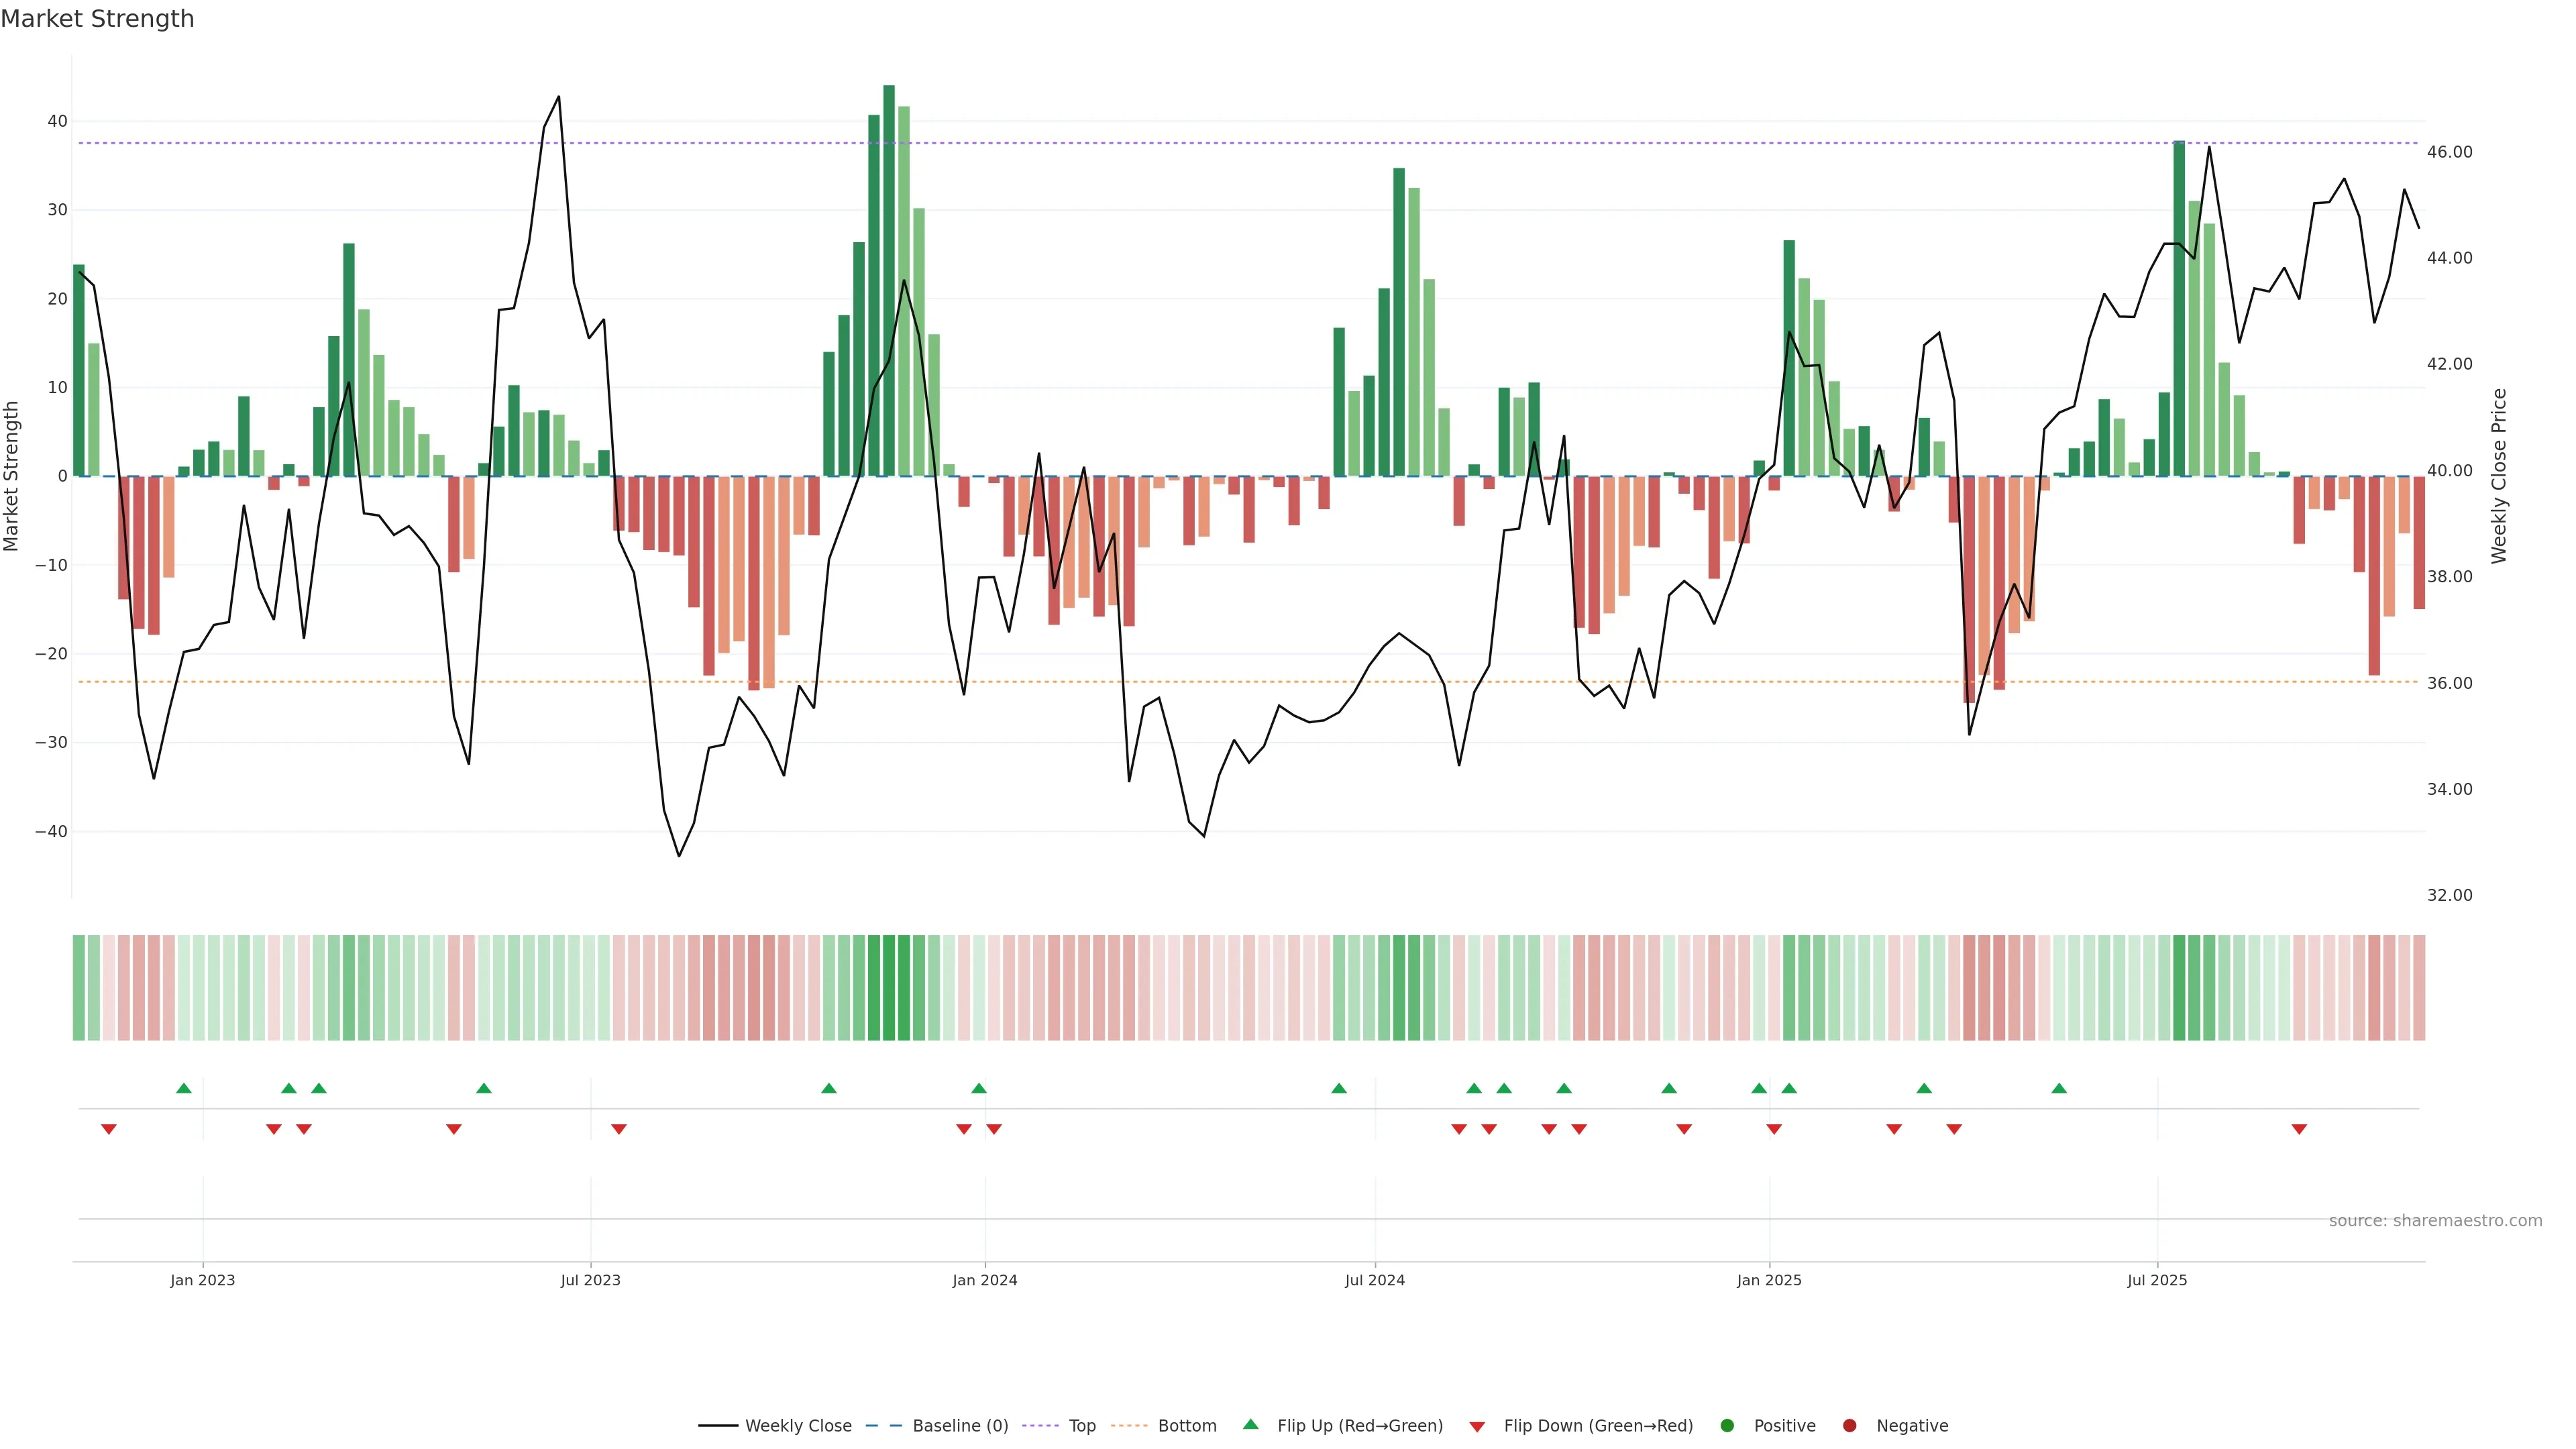2576x1449 pixels.
Task: Click the source: sharemaestro.com text
Action: pyautogui.click(x=2435, y=1221)
